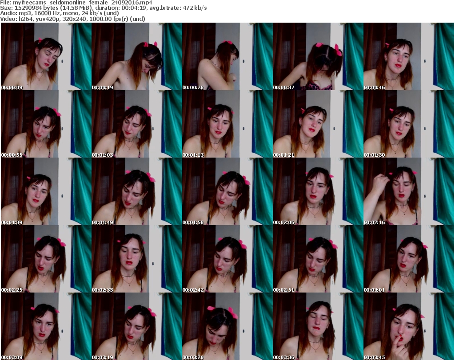Click the frame at 00:01:49

pos(136,191)
